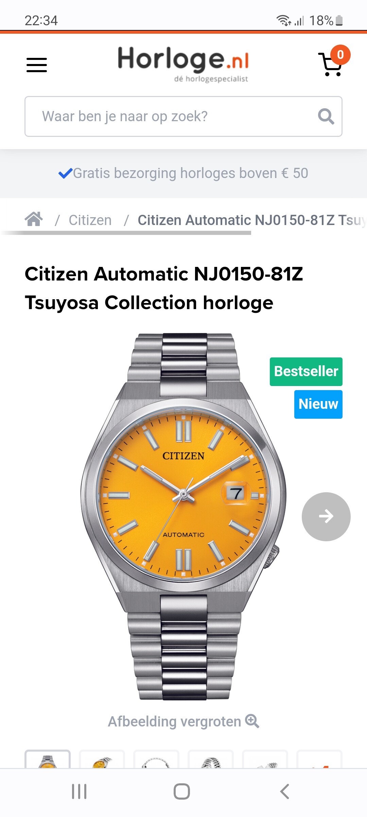Click the Horloge.nl logo
The width and height of the screenshot is (367, 817).
point(183,64)
